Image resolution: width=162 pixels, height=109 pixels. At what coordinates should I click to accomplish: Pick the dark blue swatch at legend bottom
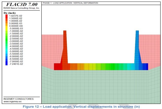click(x=6, y=64)
